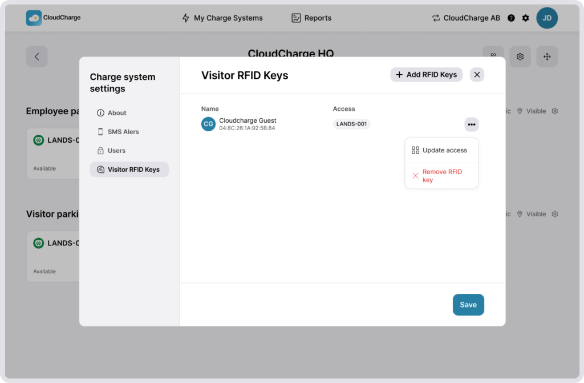
Task: Open global settings gear in header
Action: tap(526, 18)
